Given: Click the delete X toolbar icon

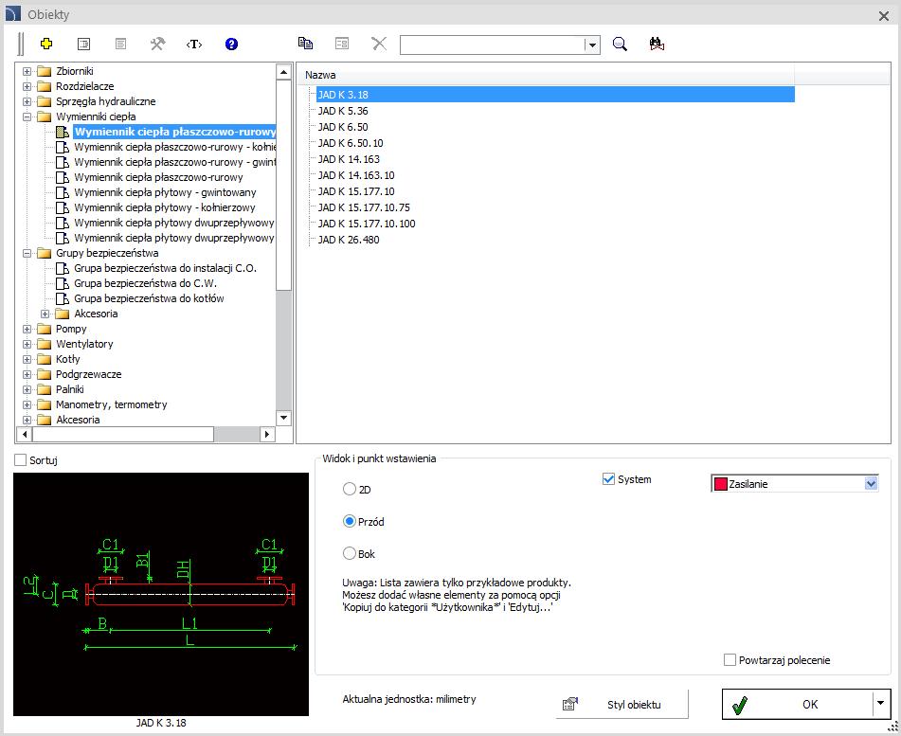Looking at the screenshot, I should click(x=379, y=43).
